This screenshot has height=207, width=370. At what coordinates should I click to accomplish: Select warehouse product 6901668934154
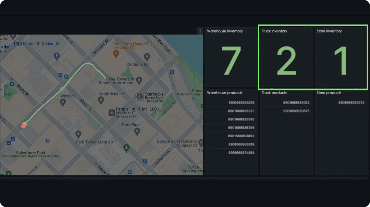pyautogui.click(x=241, y=153)
